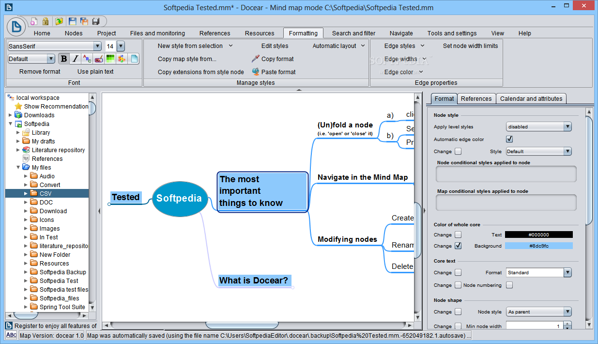Open the Style Default dropdown in Format panel
598x344 pixels.
pos(539,151)
